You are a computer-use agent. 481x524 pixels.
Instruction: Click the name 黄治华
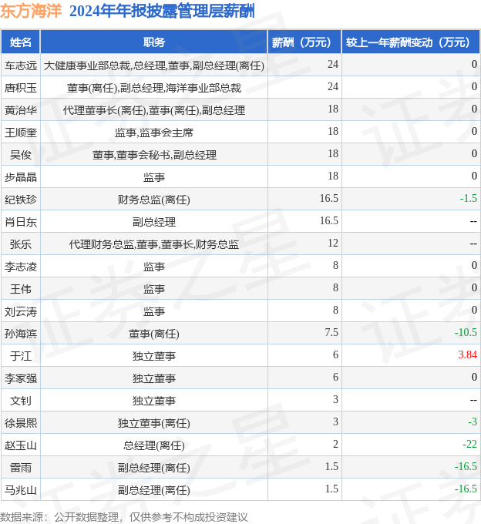20,110
